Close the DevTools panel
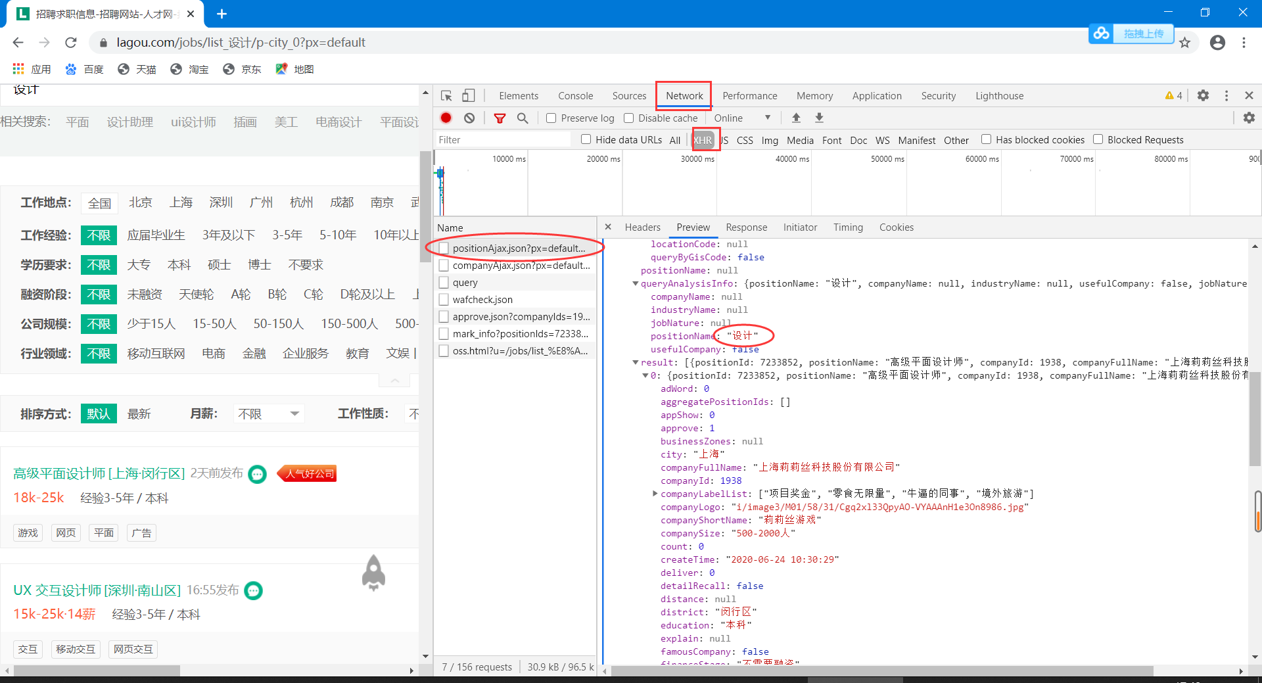The image size is (1262, 683). [1249, 95]
